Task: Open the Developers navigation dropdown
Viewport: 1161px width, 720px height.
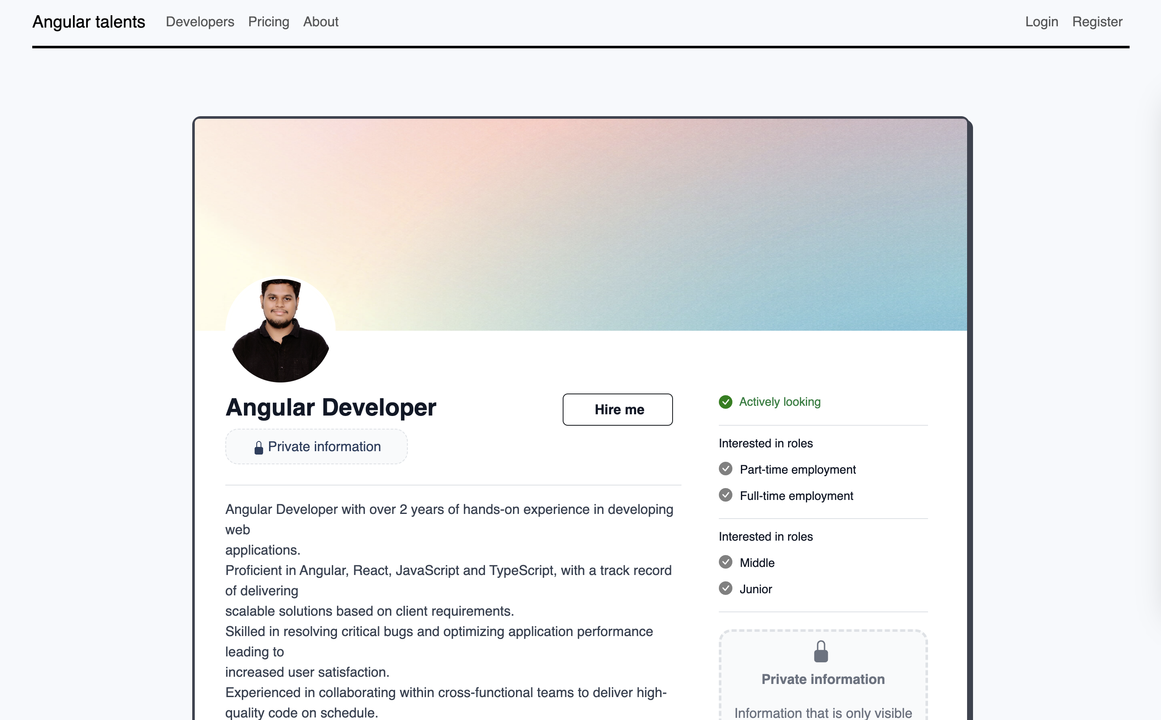Action: pyautogui.click(x=200, y=22)
